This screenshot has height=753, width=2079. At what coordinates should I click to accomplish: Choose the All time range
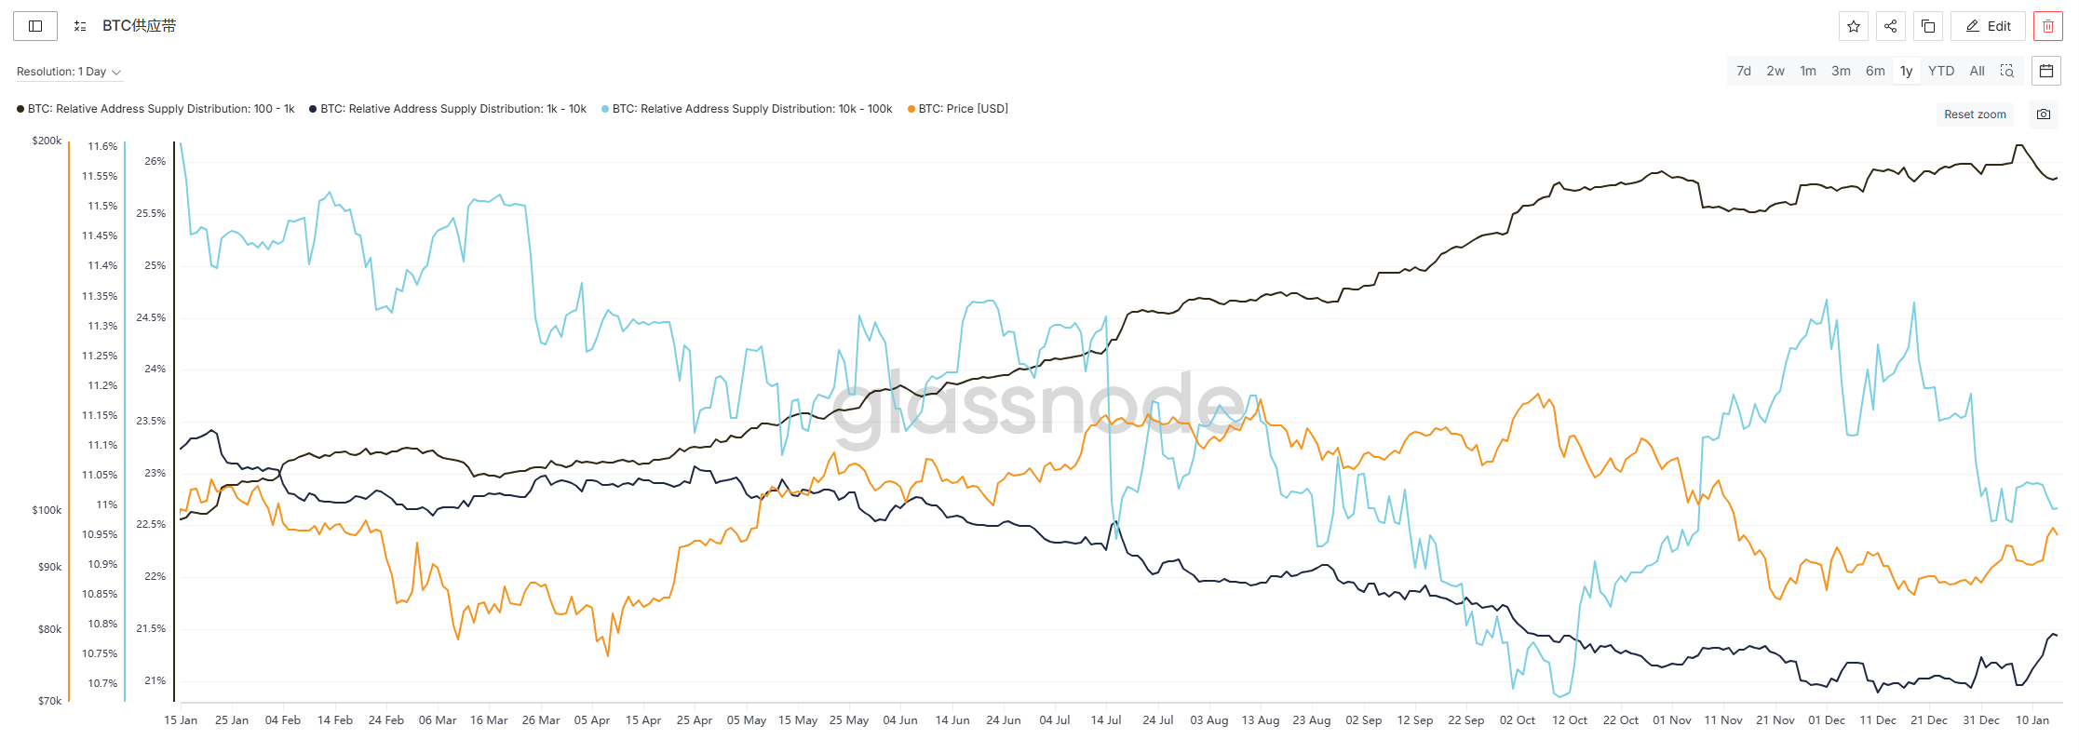point(1977,71)
